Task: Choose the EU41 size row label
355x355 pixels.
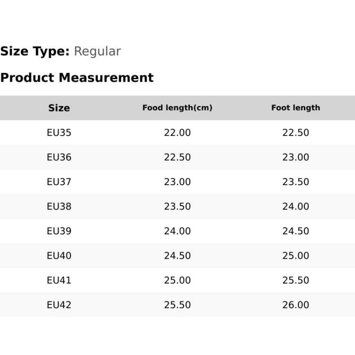Action: 59,280
